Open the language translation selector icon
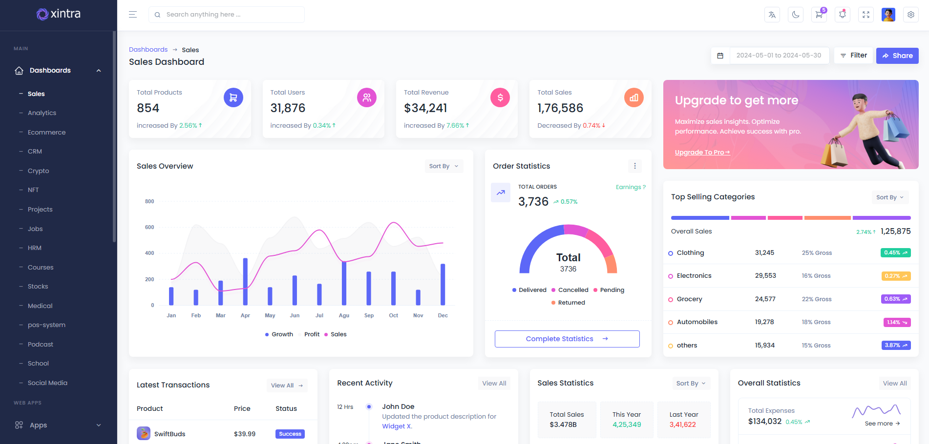The image size is (929, 444). [x=772, y=15]
